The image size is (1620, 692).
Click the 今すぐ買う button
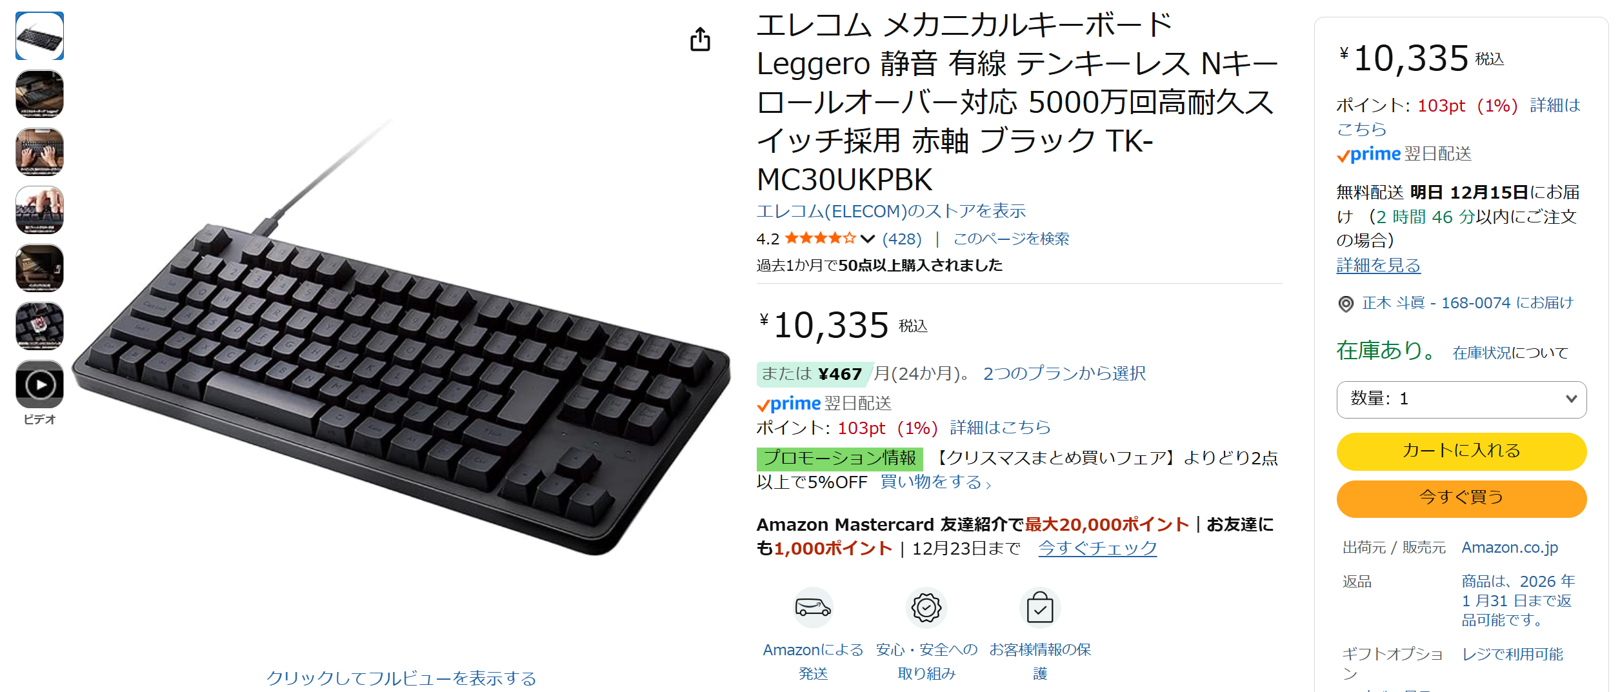1461,498
